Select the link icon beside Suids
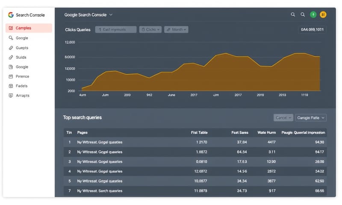The height and width of the screenshot is (205, 342). pos(11,57)
